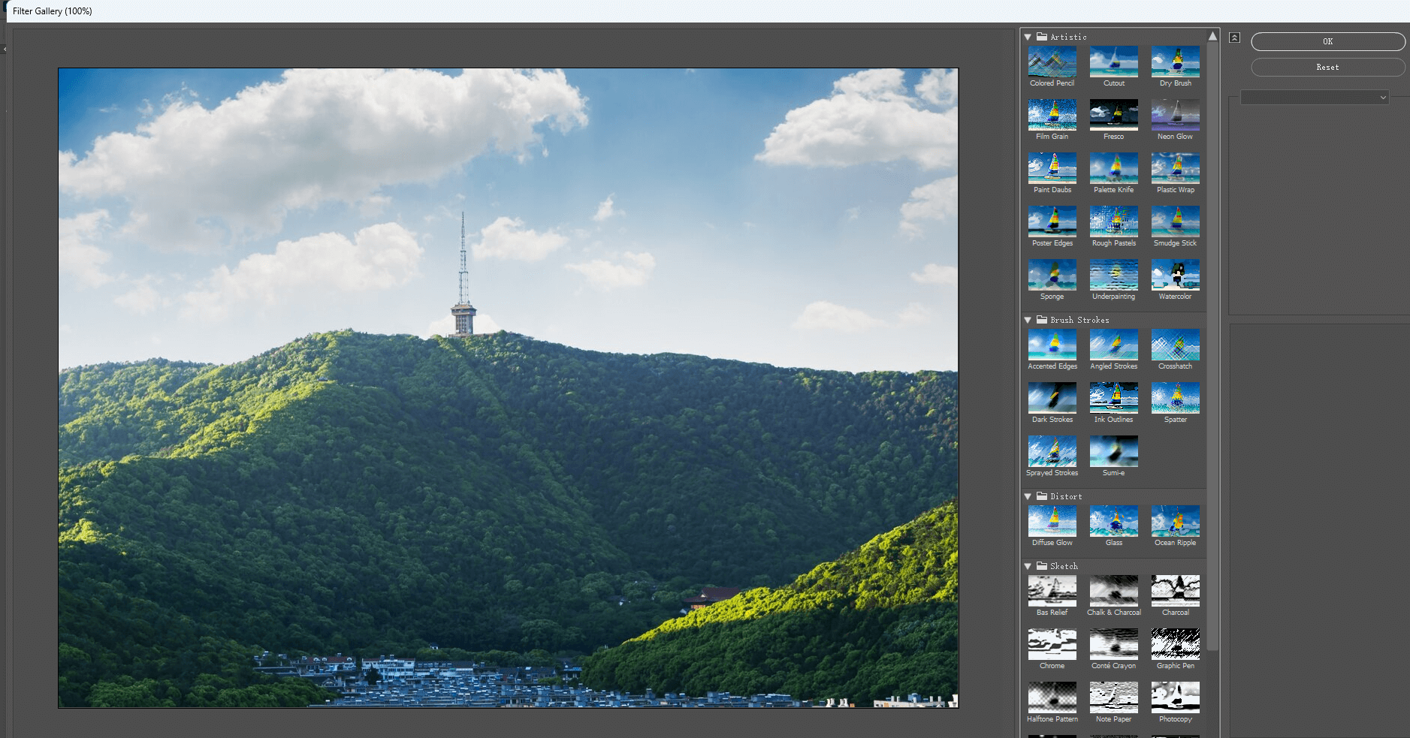Confirm the filter with OK
This screenshot has height=738, width=1410.
point(1327,41)
